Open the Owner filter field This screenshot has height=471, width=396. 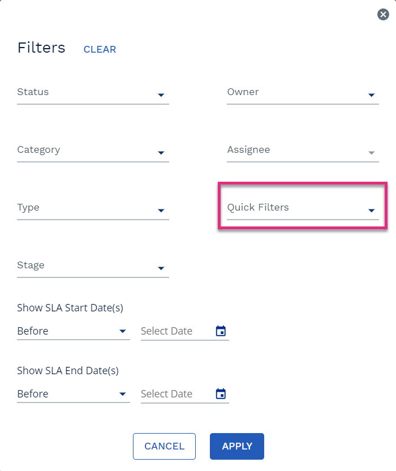303,92
